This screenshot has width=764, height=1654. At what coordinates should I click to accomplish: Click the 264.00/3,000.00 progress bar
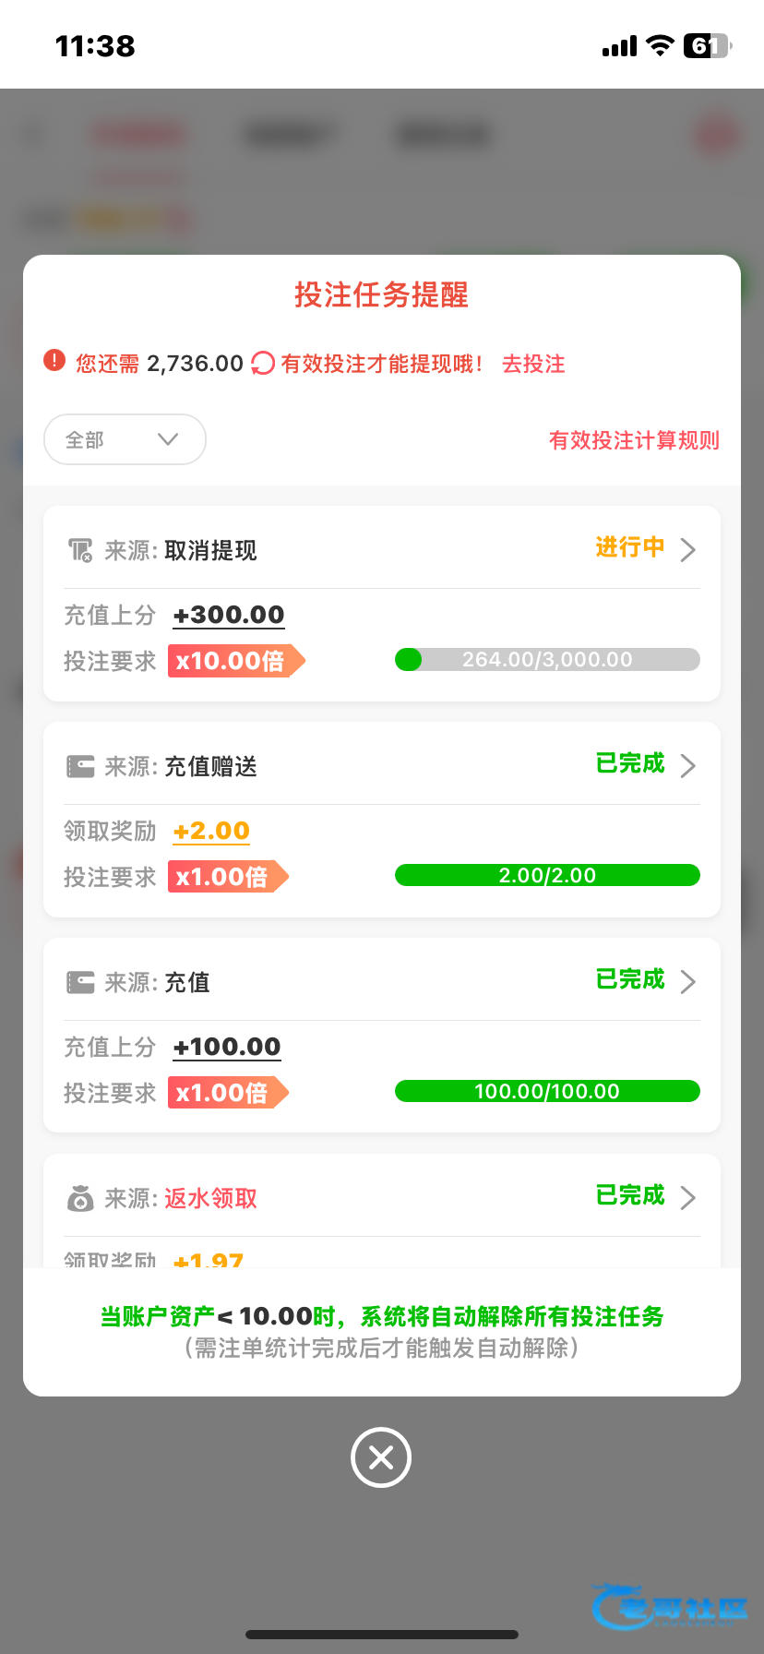click(x=547, y=660)
